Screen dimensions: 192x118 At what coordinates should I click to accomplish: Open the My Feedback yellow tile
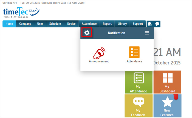coord(139,106)
